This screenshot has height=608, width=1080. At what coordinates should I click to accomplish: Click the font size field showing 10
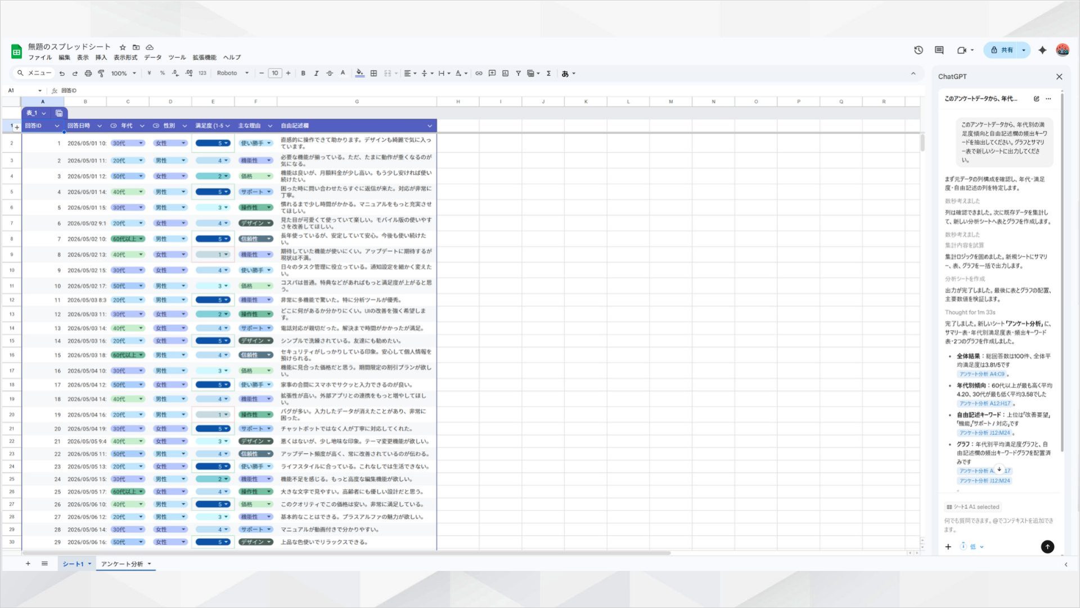[x=275, y=73]
